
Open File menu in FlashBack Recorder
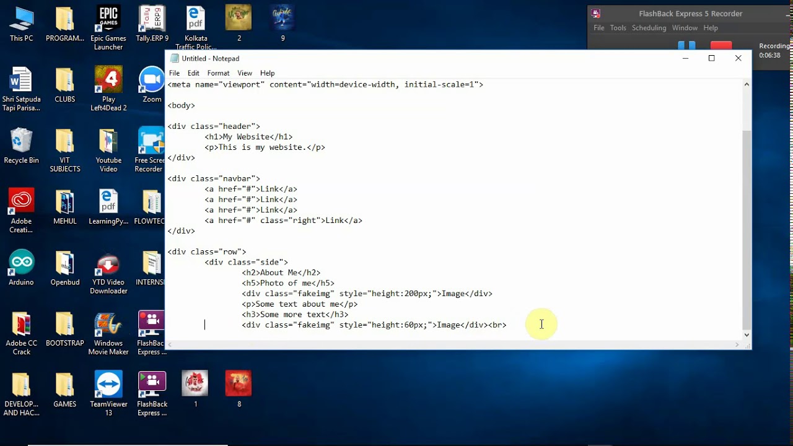[x=599, y=28]
